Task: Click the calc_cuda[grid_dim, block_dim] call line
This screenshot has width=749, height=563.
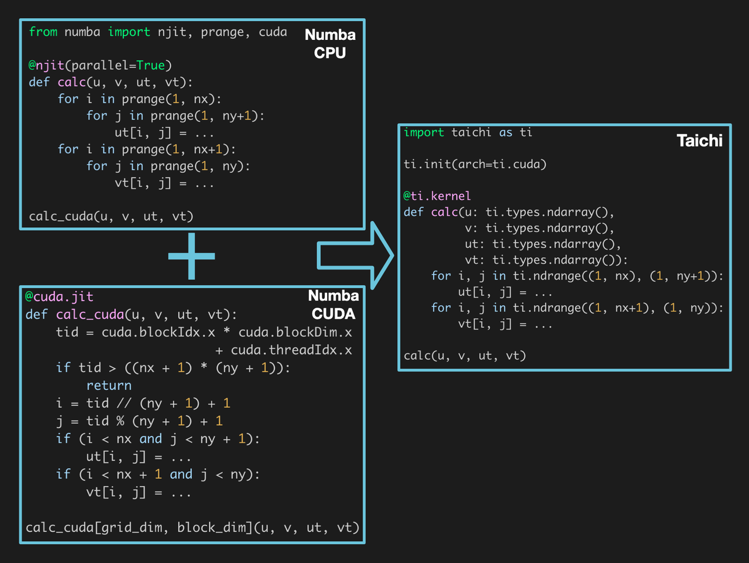Action: (191, 527)
